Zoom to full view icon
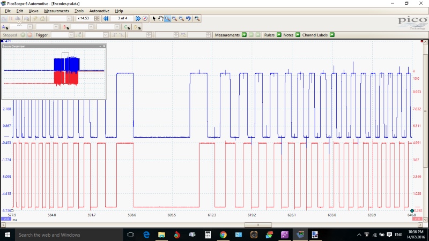 [x=197, y=18]
